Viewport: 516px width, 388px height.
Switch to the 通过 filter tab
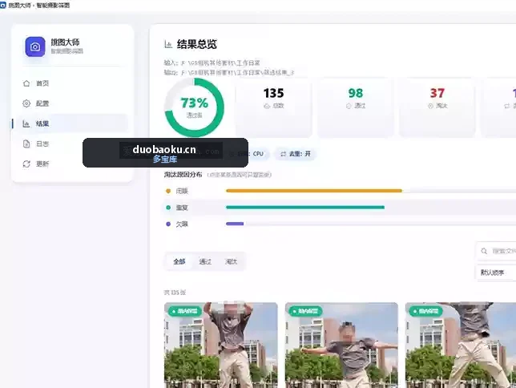point(205,261)
